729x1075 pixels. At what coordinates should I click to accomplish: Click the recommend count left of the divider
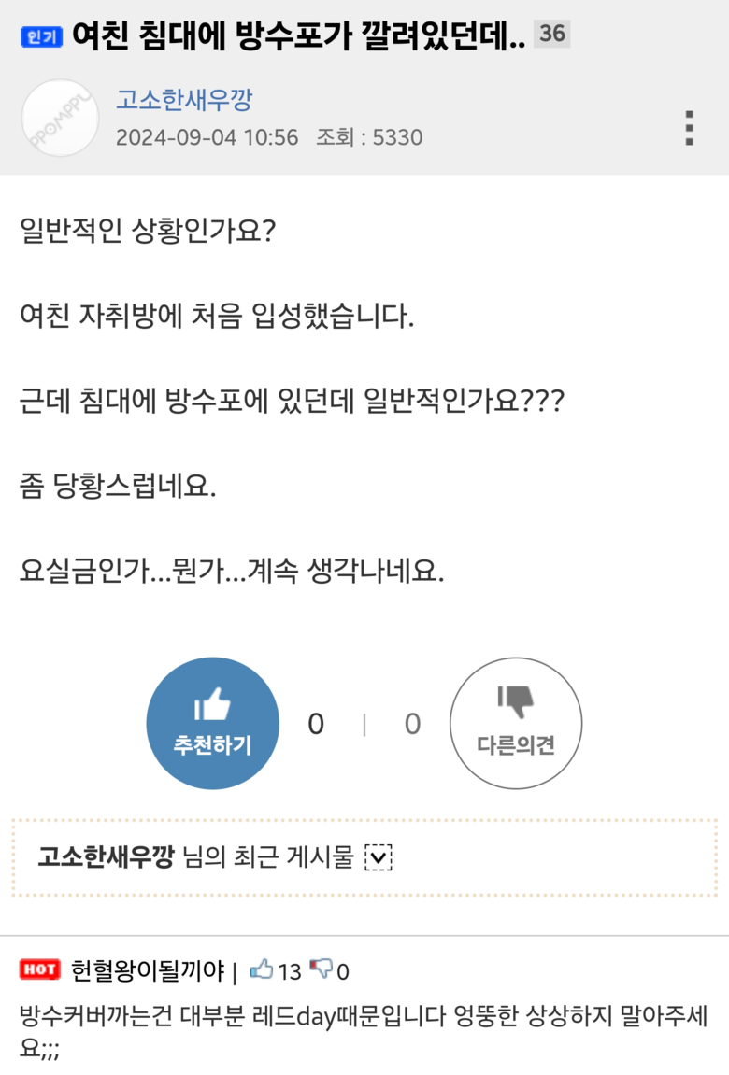coord(316,724)
